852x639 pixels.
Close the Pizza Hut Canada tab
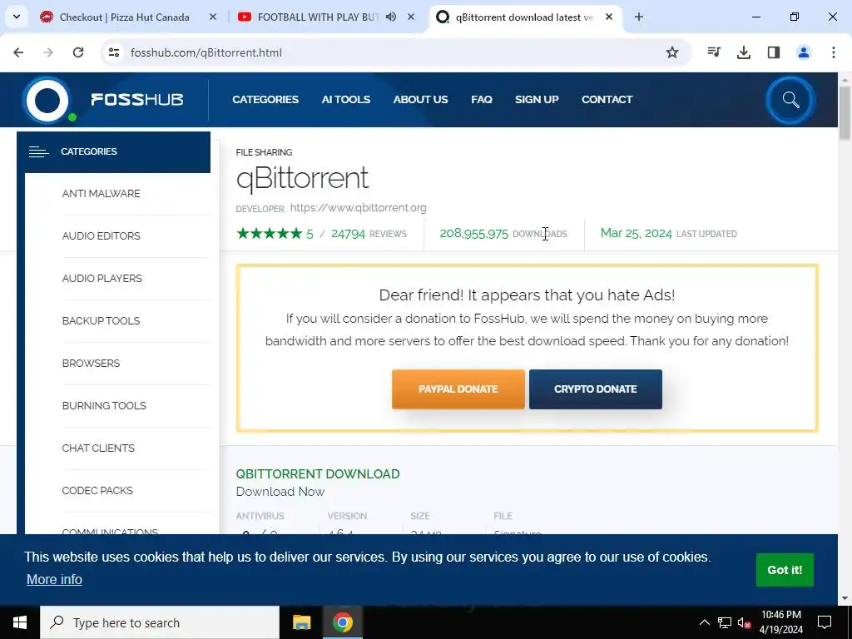[213, 17]
